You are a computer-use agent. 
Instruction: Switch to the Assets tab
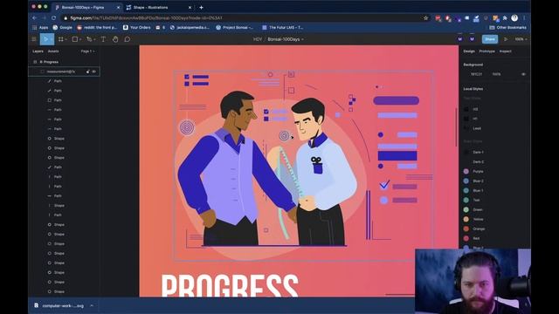(x=53, y=51)
